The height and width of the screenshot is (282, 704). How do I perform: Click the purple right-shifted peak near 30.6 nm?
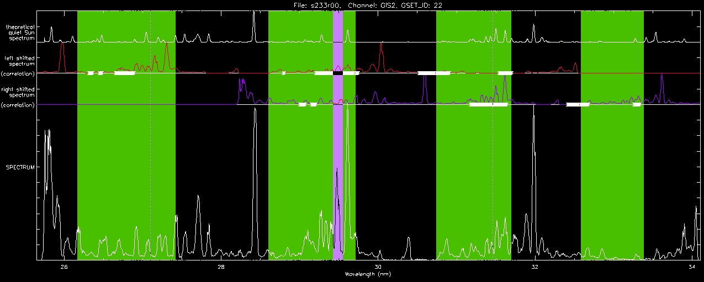coord(425,88)
